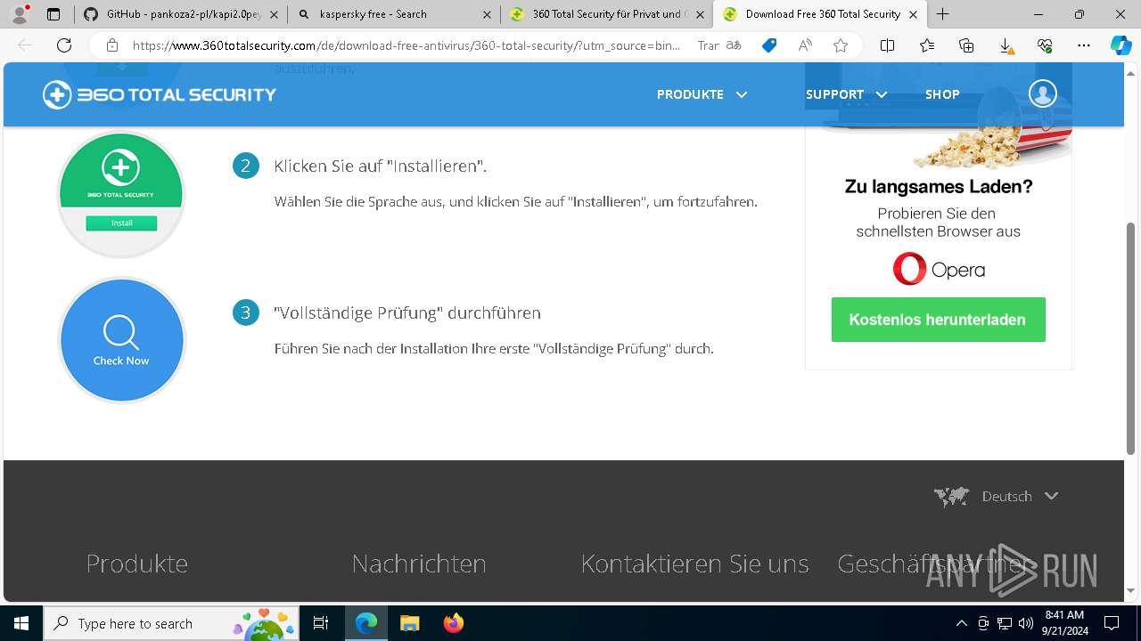Open the Deutsch language dropdown
The width and height of the screenshot is (1141, 641).
coord(997,496)
